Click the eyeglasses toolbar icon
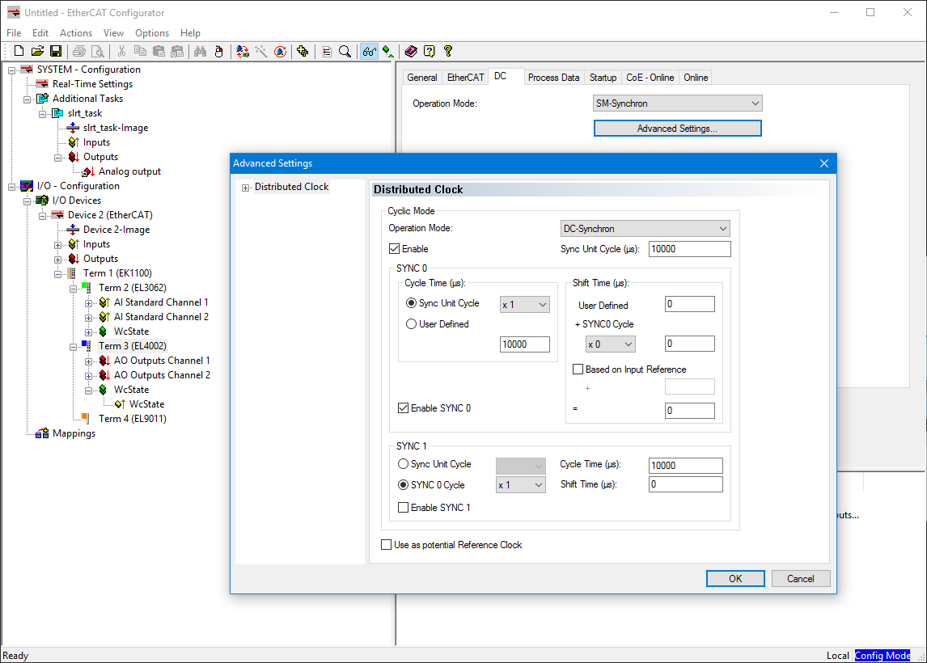927x663 pixels. [x=369, y=52]
